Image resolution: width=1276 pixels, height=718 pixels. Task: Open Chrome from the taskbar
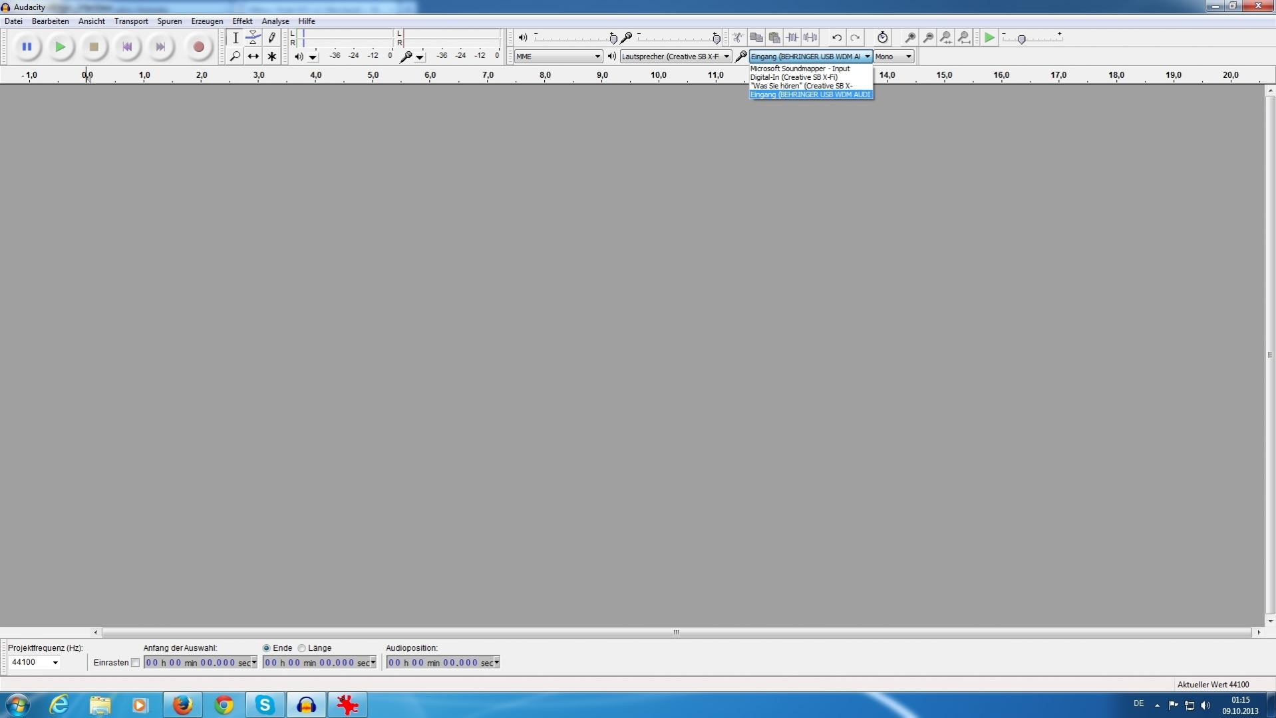click(x=224, y=705)
